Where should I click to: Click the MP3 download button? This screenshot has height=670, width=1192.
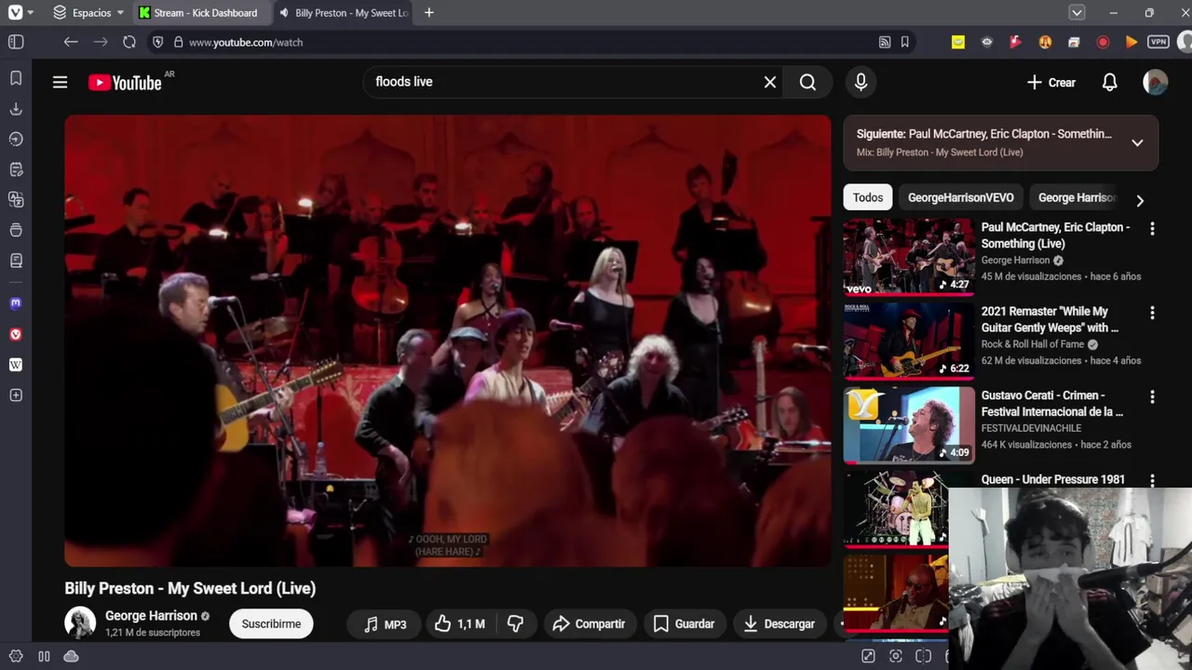(385, 623)
